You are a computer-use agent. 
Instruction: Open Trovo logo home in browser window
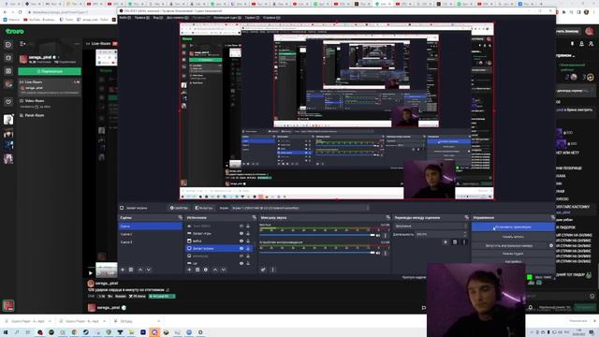pyautogui.click(x=15, y=31)
